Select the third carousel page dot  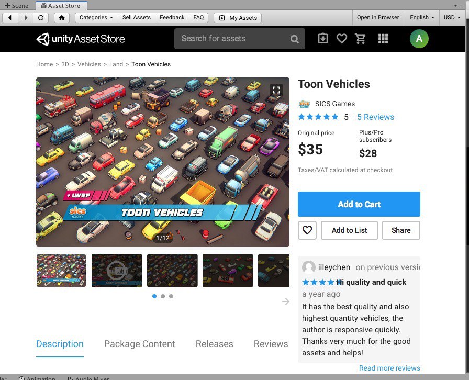(x=171, y=296)
